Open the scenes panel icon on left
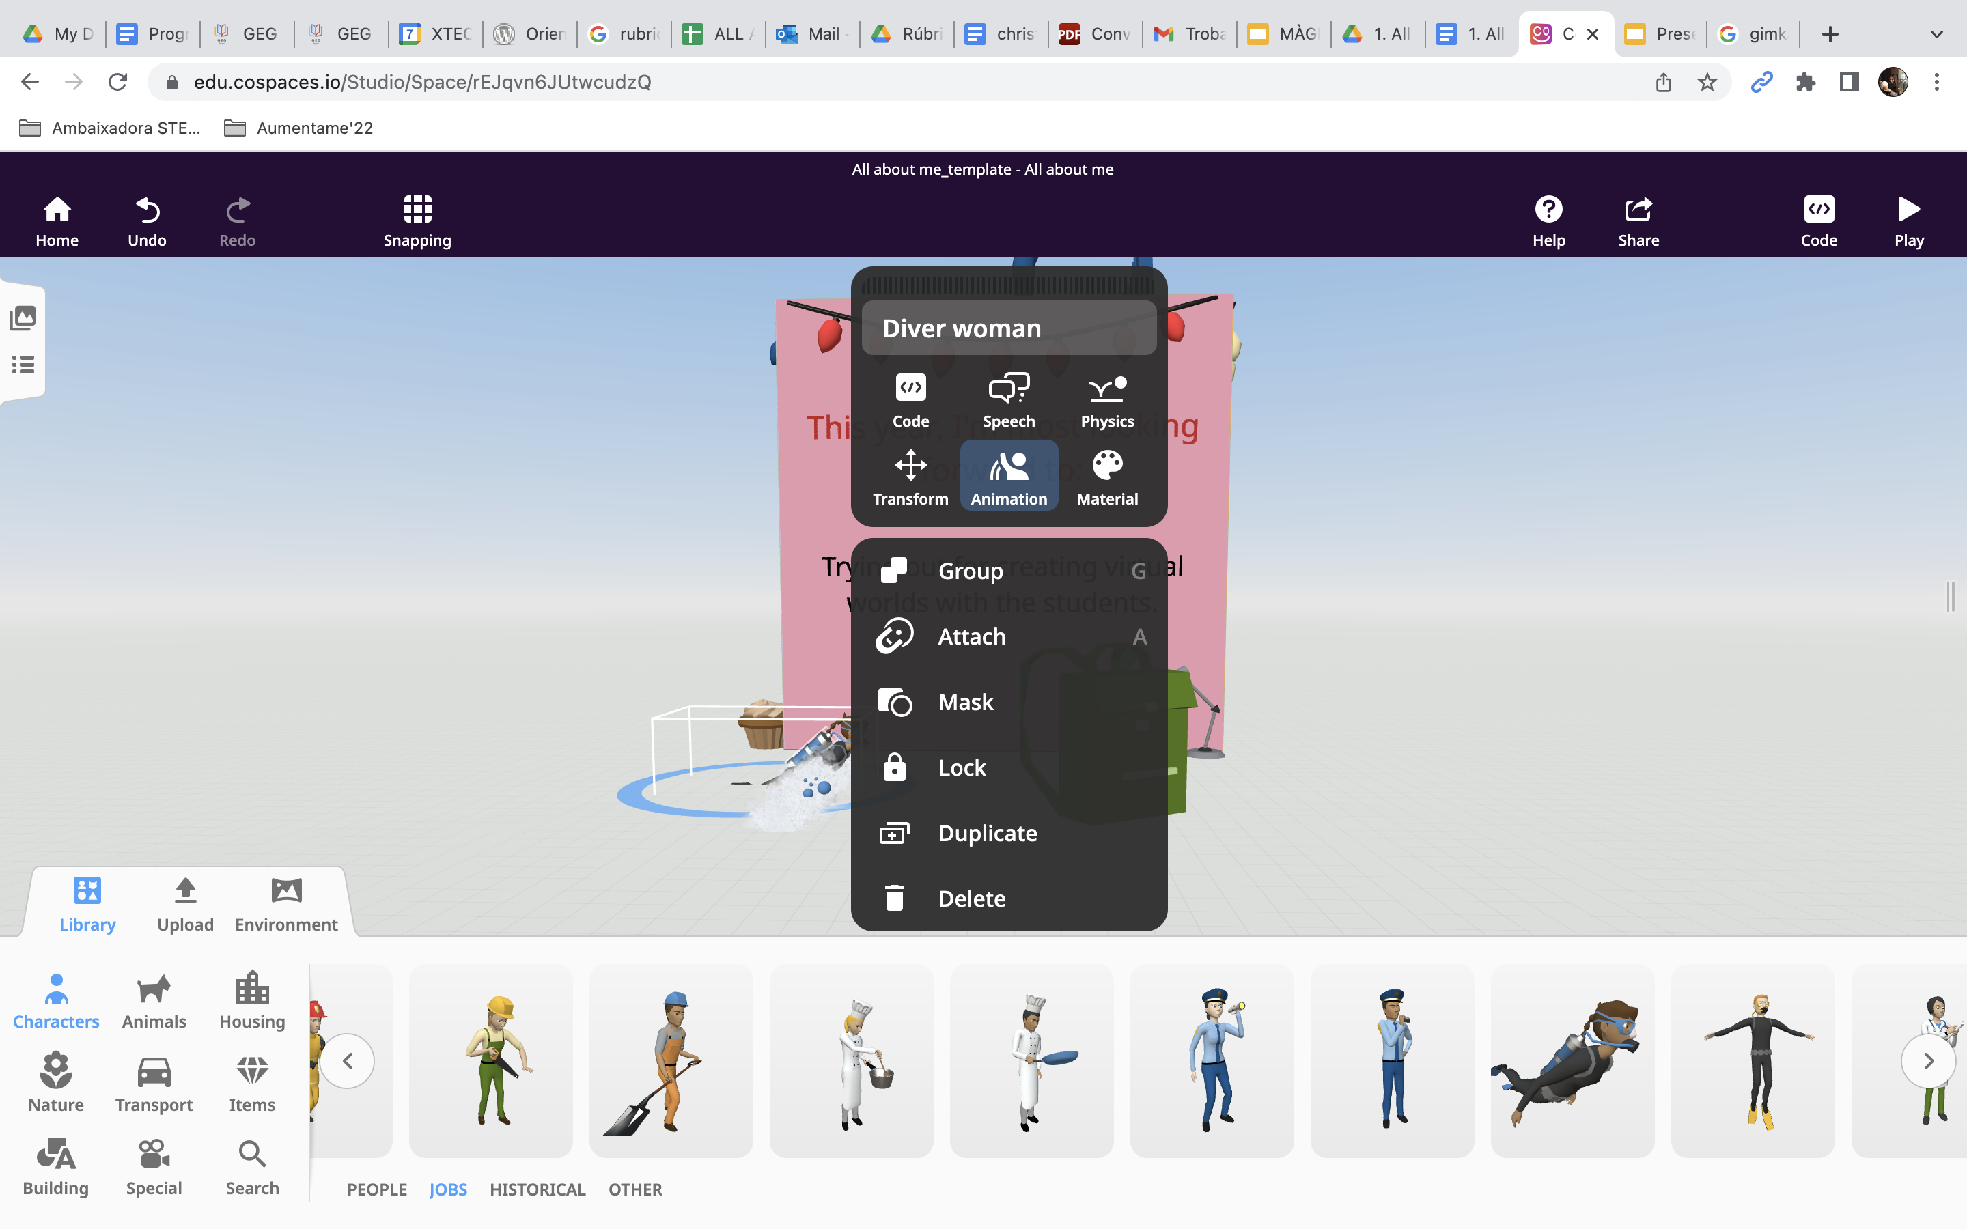The width and height of the screenshot is (1967, 1229). pos(23,317)
